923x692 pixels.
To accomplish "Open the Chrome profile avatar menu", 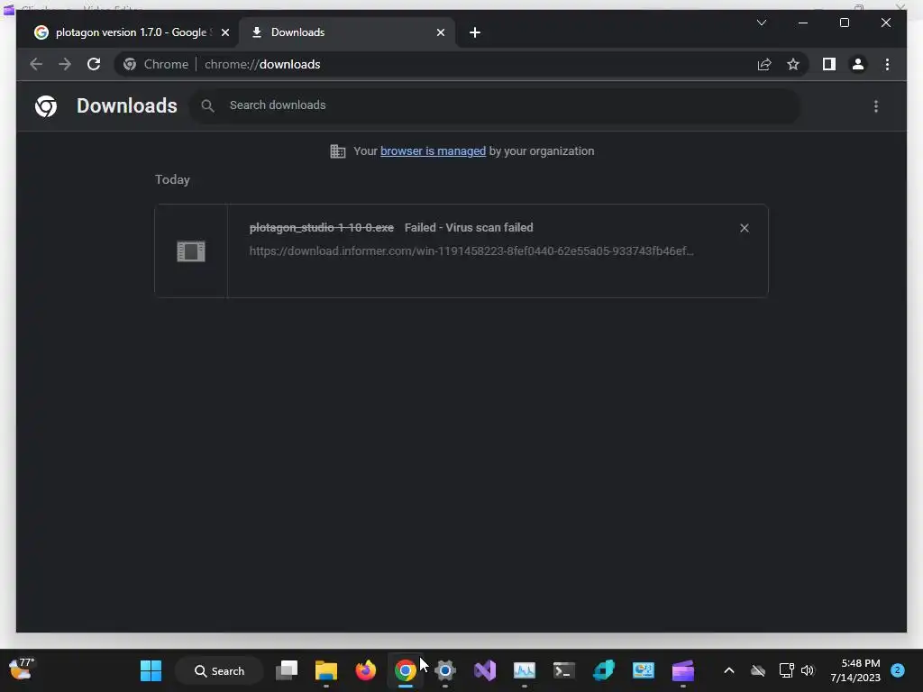I will click(858, 64).
